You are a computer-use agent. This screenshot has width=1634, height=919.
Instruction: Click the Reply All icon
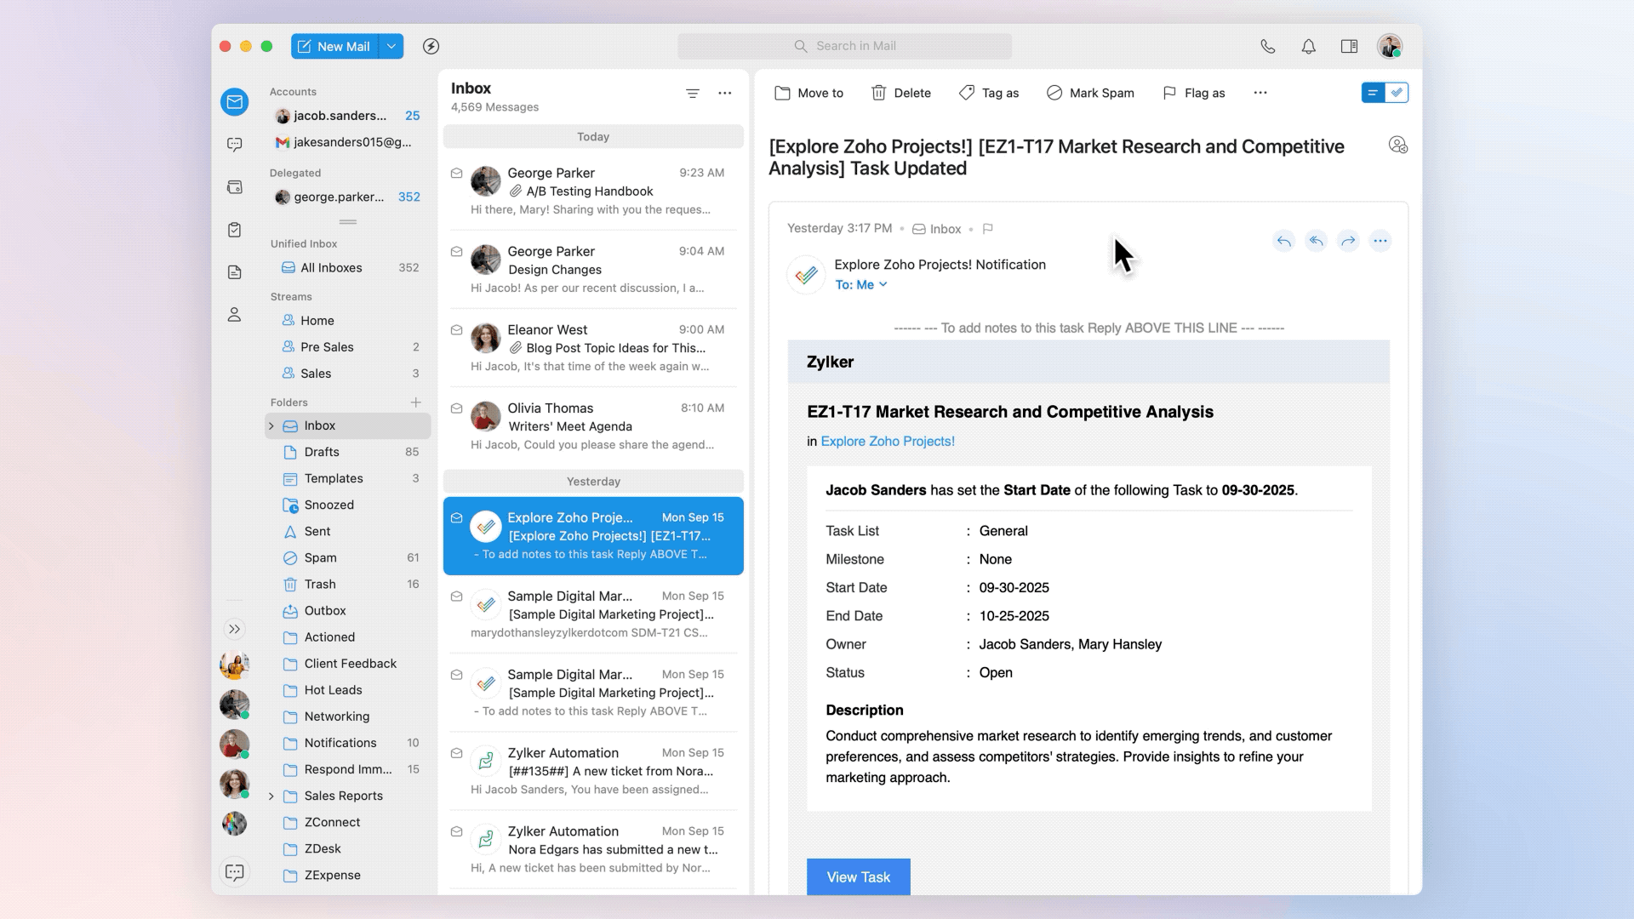1316,241
